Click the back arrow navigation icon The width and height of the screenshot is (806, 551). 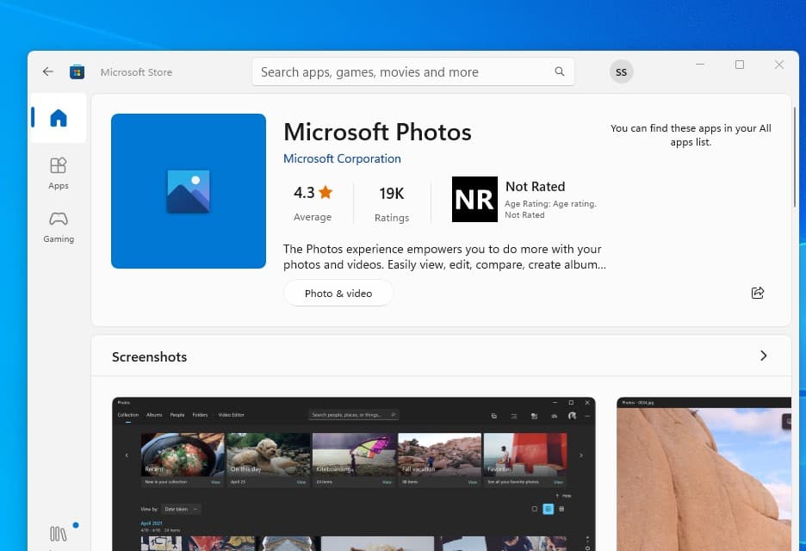click(x=47, y=71)
